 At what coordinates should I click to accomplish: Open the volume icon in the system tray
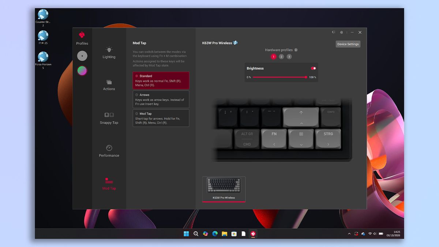point(375,234)
